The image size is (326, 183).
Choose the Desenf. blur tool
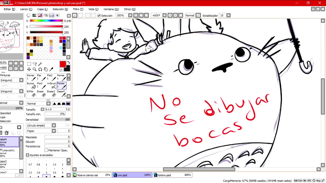(x=61, y=94)
